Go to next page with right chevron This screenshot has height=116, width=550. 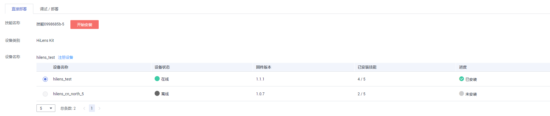click(x=99, y=108)
